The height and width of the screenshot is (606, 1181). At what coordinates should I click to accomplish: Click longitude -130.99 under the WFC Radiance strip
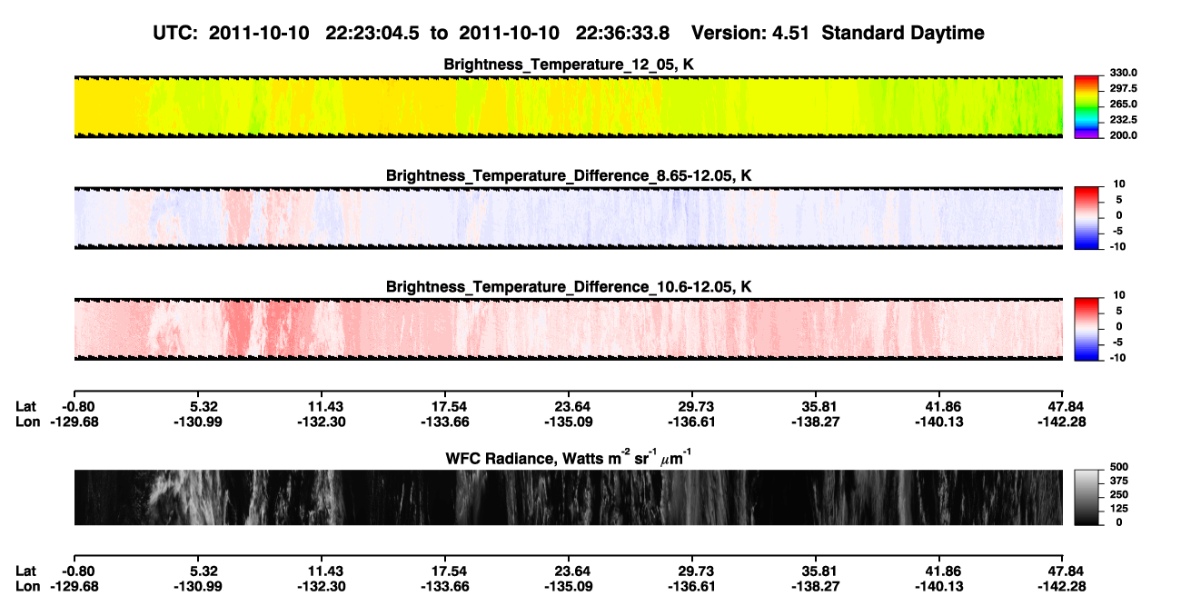[x=197, y=586]
